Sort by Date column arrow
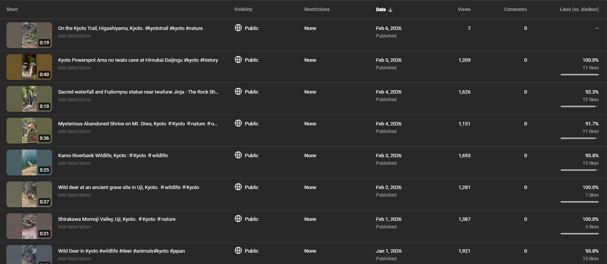The image size is (607, 264). pyautogui.click(x=390, y=9)
